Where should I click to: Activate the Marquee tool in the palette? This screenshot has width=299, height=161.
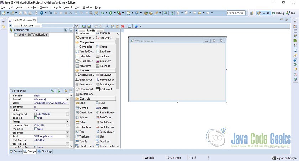click(103, 33)
